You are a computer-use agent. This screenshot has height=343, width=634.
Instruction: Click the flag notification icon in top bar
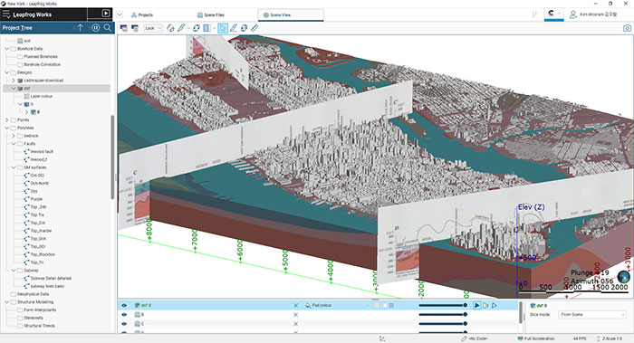coord(534,14)
